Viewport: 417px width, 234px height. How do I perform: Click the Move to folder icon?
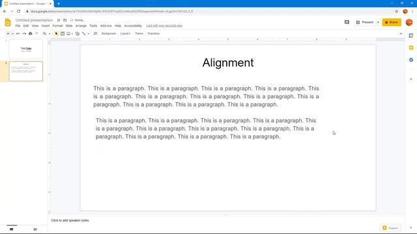[65, 20]
